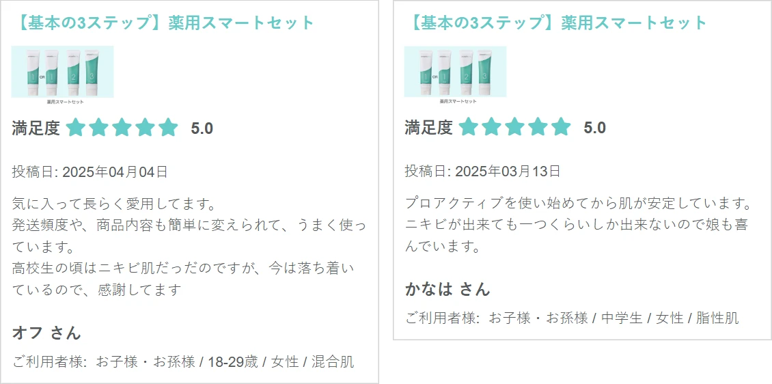Click first star in right review rating

(x=469, y=127)
